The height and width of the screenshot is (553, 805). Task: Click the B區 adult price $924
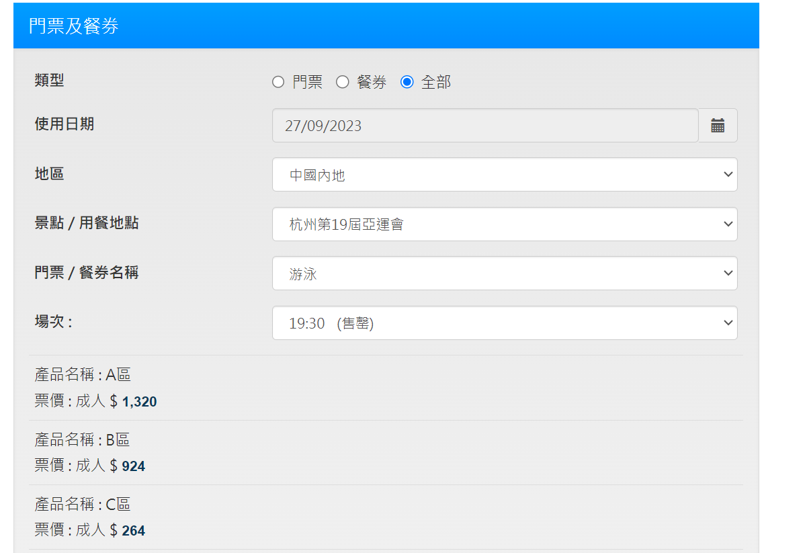coord(133,466)
